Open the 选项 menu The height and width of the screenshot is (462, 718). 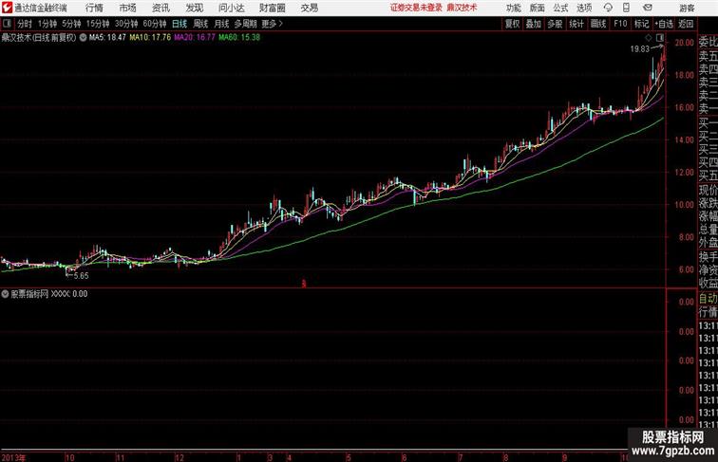584,8
